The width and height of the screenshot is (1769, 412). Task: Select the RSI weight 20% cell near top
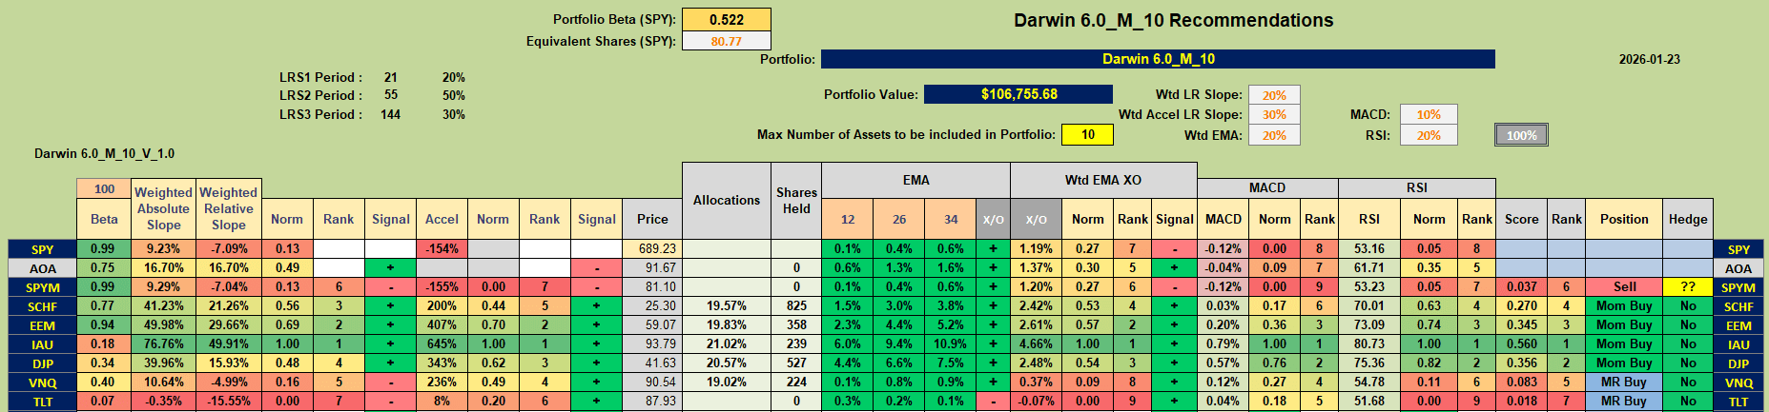tap(1429, 135)
